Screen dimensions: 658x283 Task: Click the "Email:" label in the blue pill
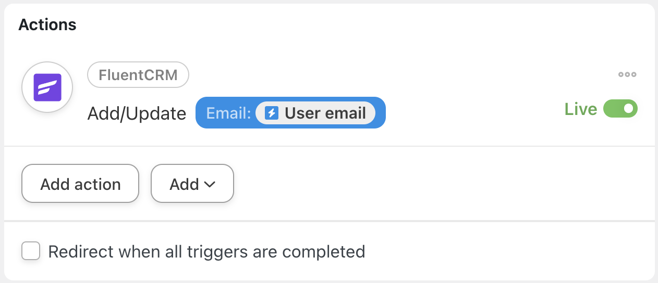[x=228, y=113]
